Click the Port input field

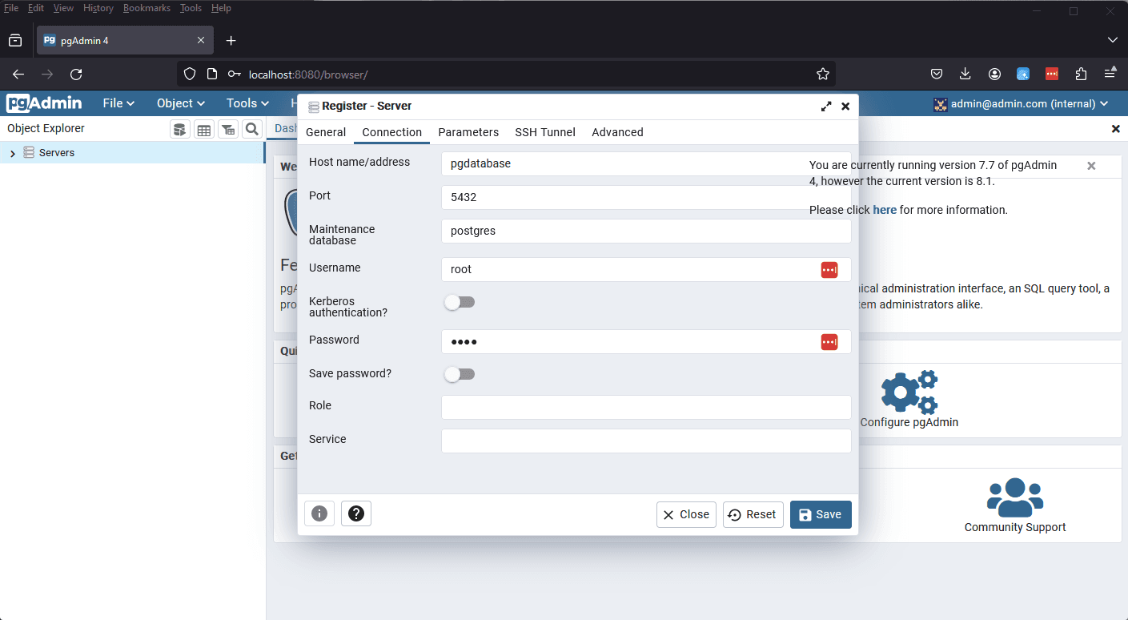point(646,197)
